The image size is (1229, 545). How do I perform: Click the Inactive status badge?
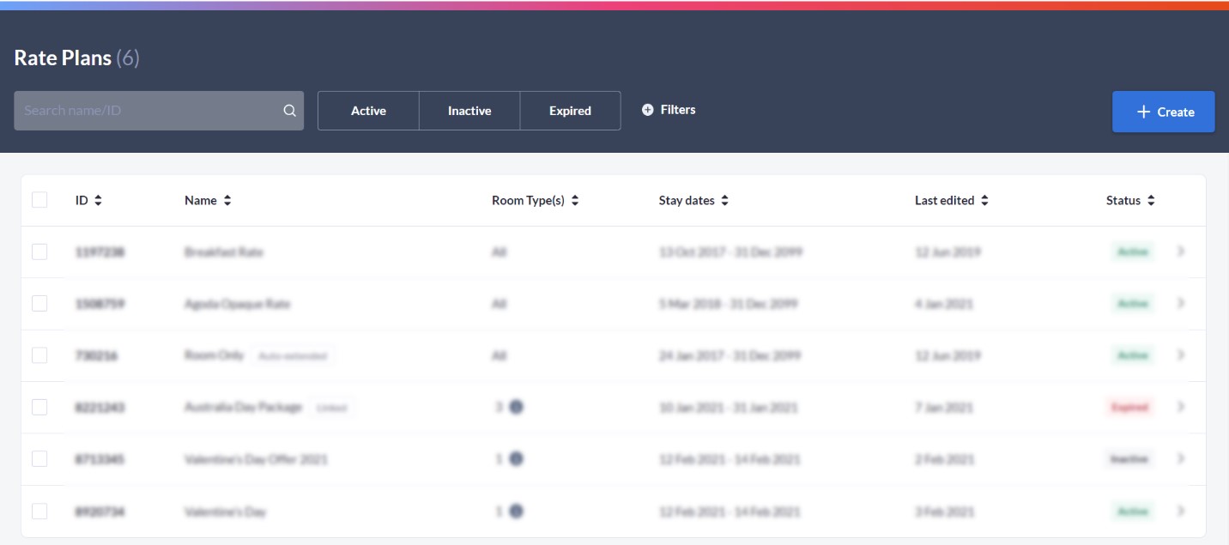(1129, 459)
